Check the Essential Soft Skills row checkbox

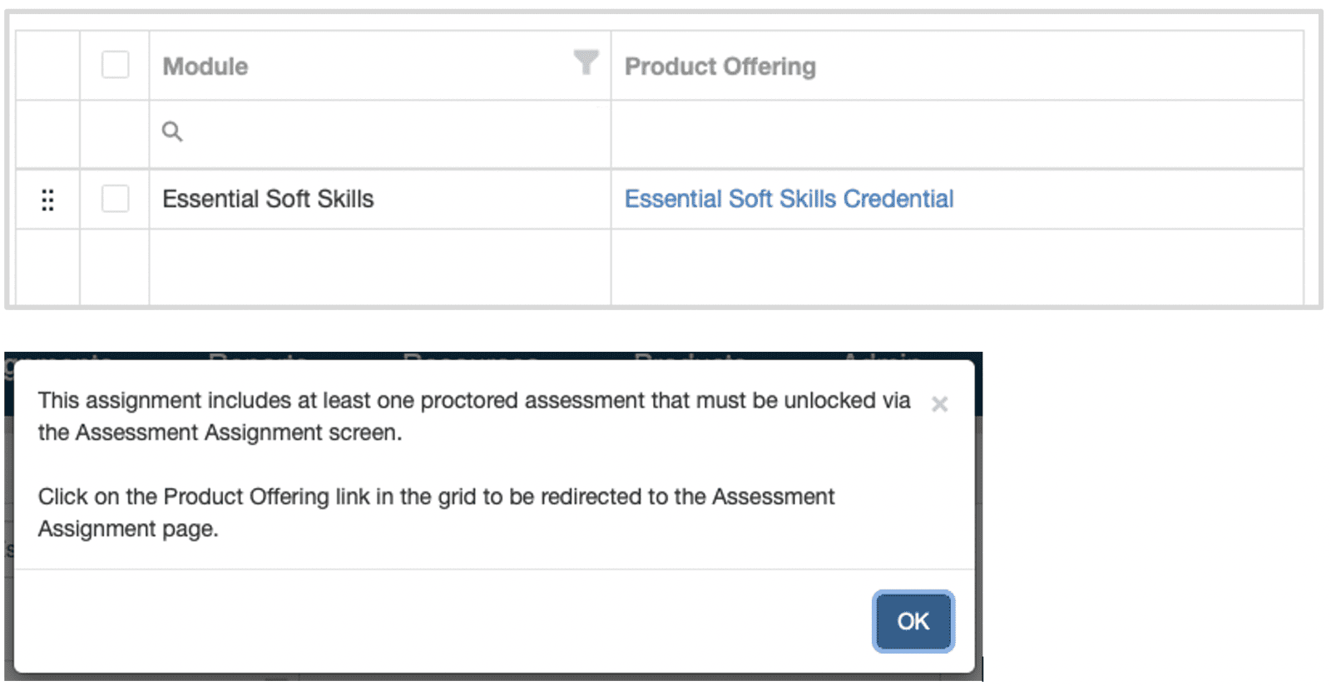point(115,199)
